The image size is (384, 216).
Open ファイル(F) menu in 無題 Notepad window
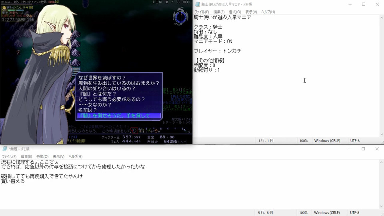[9, 156]
